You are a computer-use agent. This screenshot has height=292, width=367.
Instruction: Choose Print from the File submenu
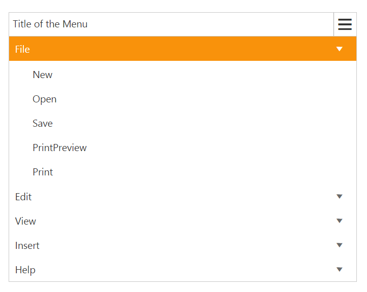pyautogui.click(x=43, y=172)
